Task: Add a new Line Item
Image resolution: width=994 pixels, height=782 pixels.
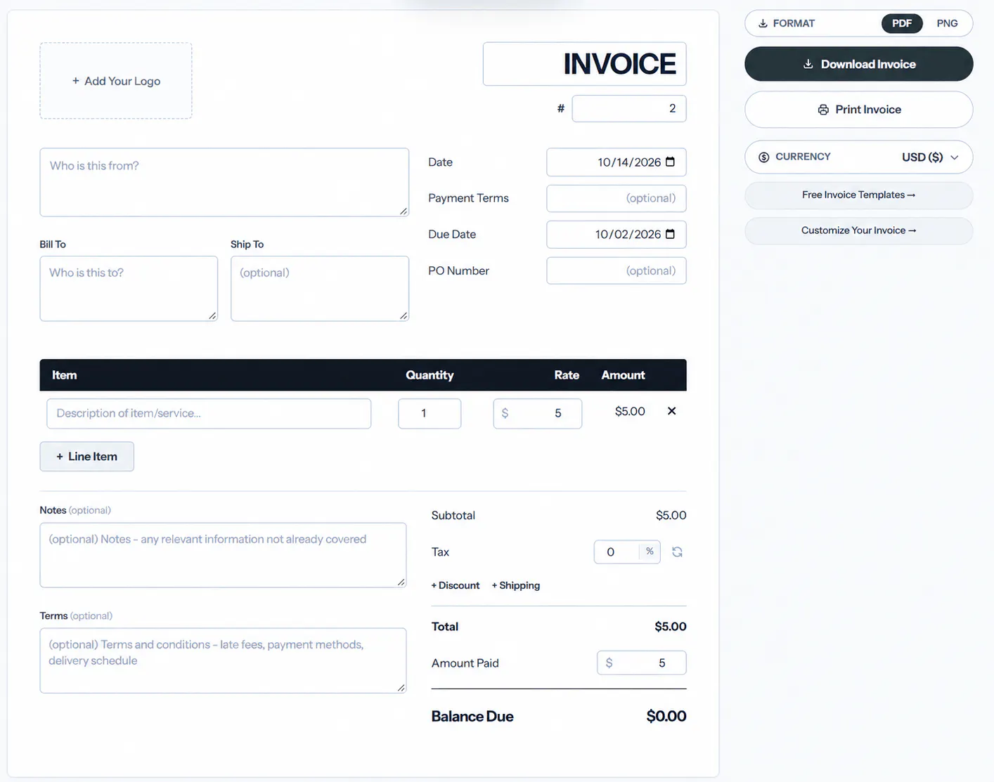Action: tap(86, 456)
